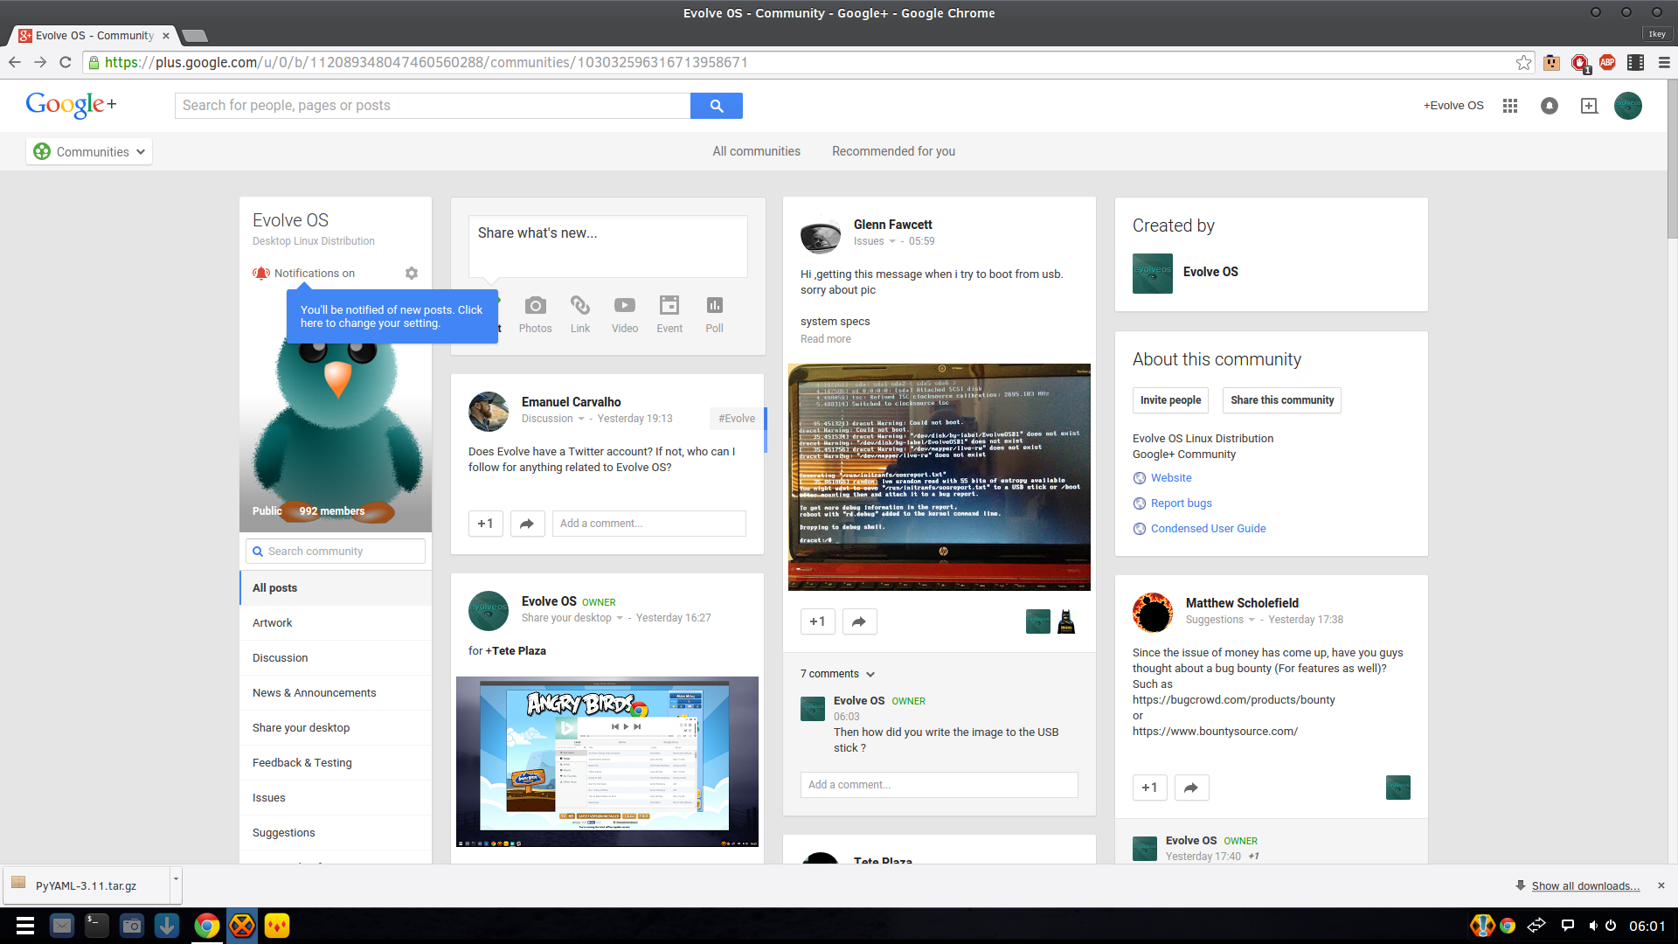+1 Emanuel Carvalho's post
This screenshot has width=1678, height=944.
[485, 524]
